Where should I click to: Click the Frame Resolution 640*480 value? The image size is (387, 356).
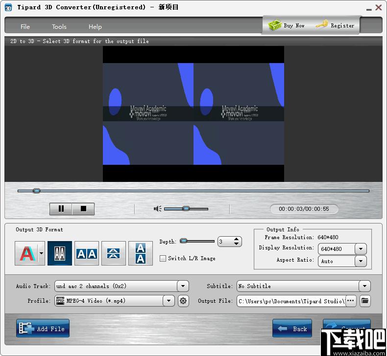(x=328, y=237)
